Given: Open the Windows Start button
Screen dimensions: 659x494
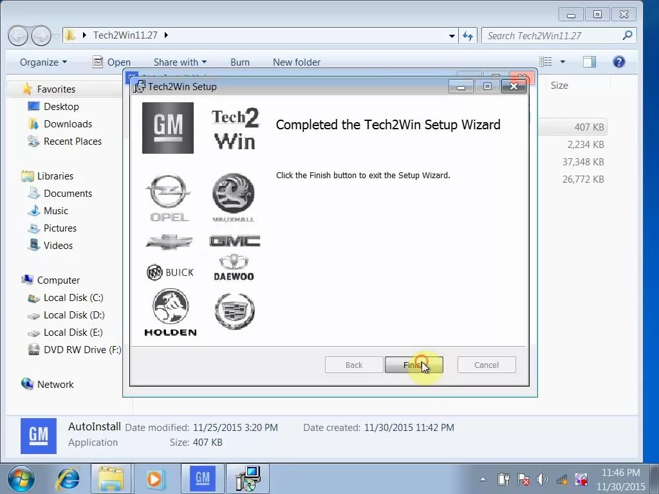Looking at the screenshot, I should pyautogui.click(x=21, y=479).
